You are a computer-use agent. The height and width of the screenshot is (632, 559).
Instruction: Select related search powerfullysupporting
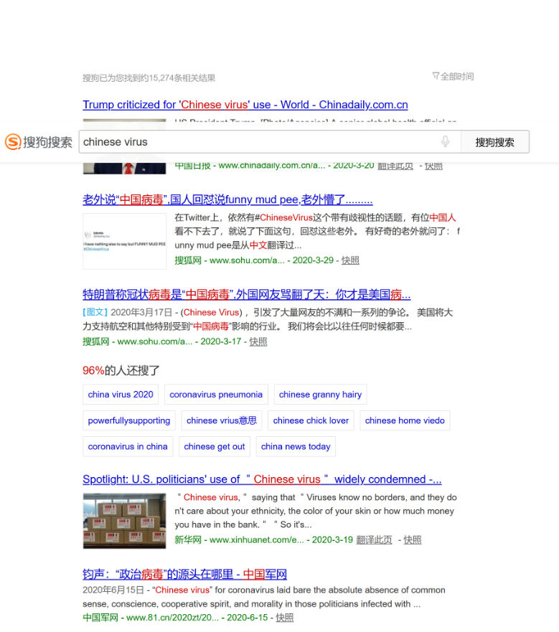129,420
